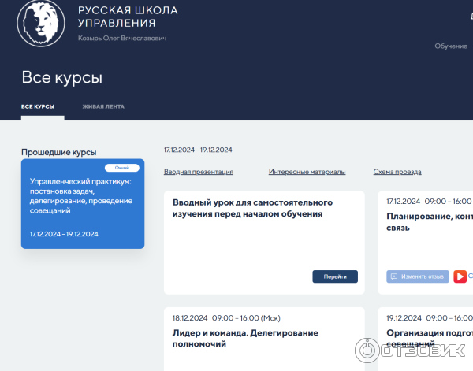
Task: Click the Все курсы page heading
Action: pos(61,77)
